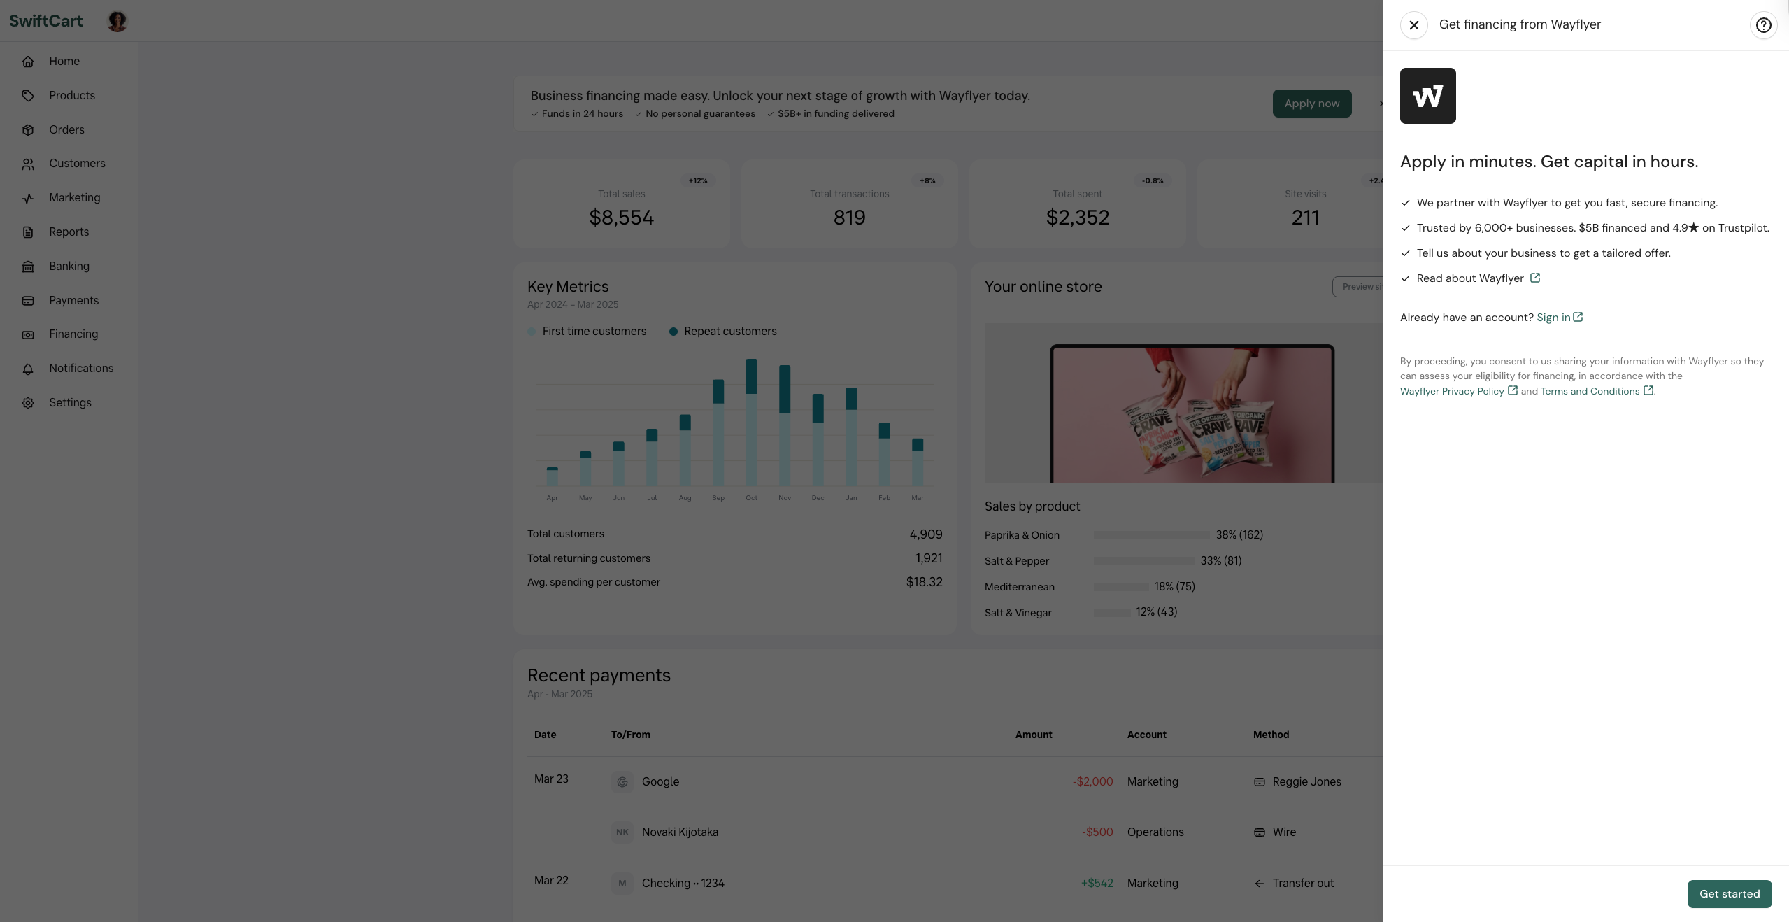Click the Orders box icon
1789x922 pixels.
tap(28, 130)
